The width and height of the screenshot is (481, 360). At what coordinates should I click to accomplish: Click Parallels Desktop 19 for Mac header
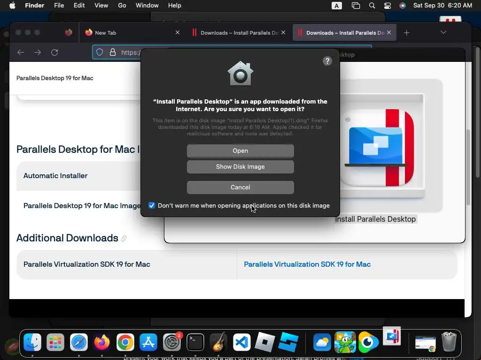coord(54,78)
